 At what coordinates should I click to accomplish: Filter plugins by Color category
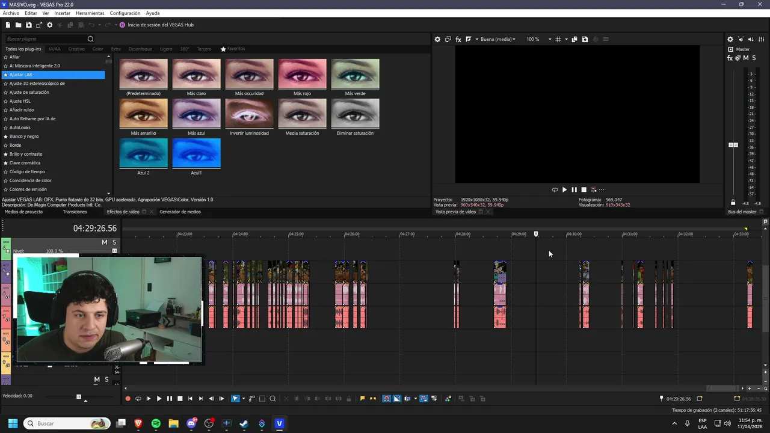(97, 49)
